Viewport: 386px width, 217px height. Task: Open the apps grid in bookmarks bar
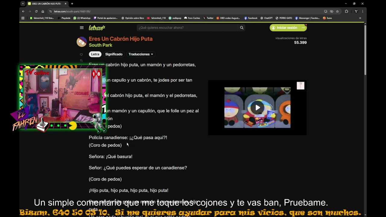23,18
